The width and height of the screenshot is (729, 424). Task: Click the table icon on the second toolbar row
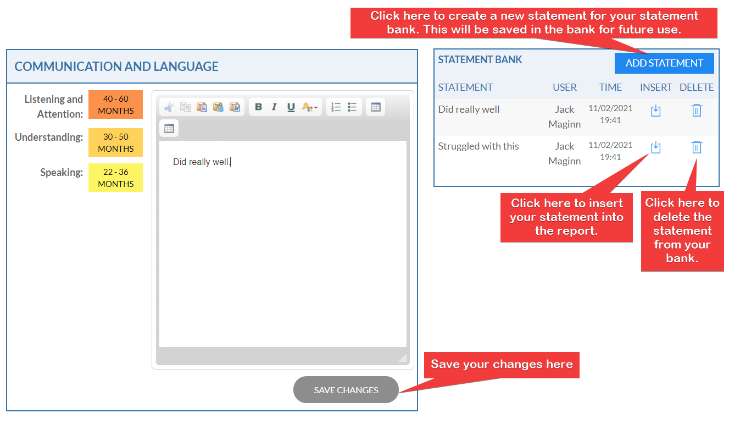(169, 129)
